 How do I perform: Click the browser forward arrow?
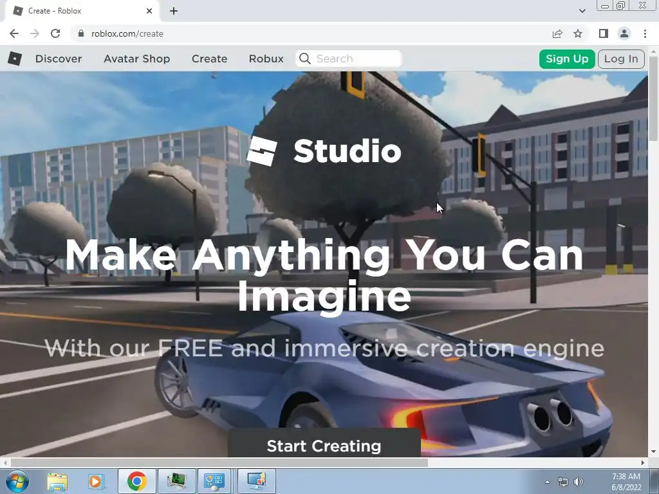35,33
